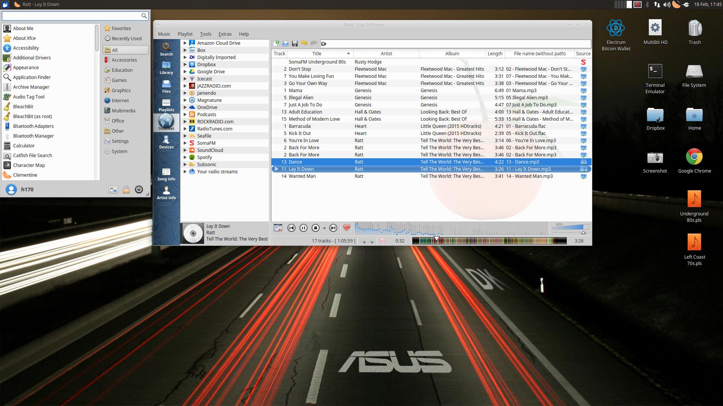Select the Wanted Man track row
This screenshot has height=406, width=723.
click(x=431, y=176)
